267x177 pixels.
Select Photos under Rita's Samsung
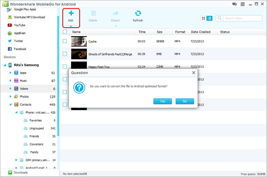tap(24, 97)
